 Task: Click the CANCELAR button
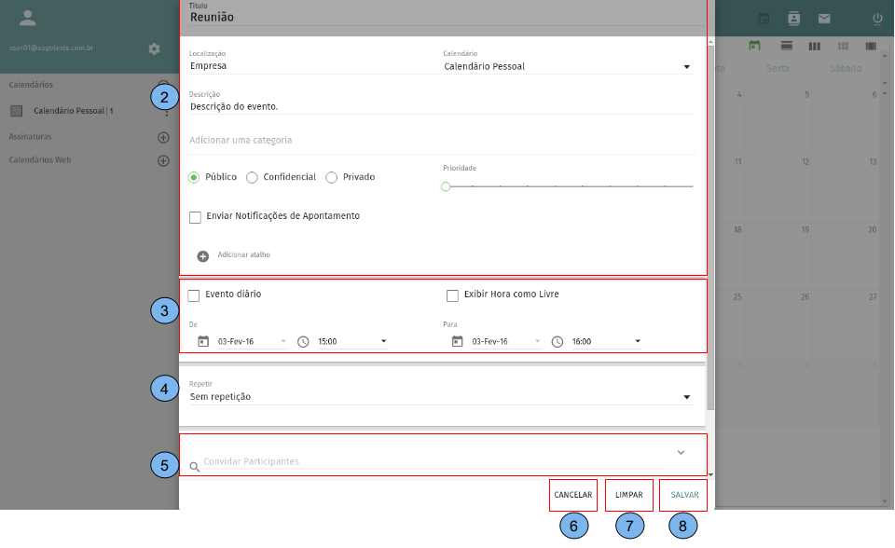click(572, 495)
